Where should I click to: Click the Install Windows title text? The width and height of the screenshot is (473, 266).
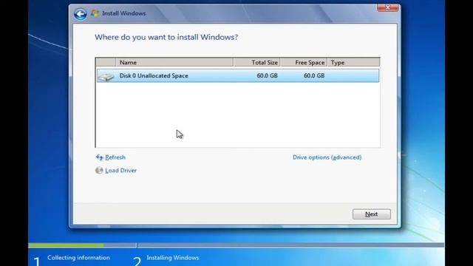pos(124,13)
